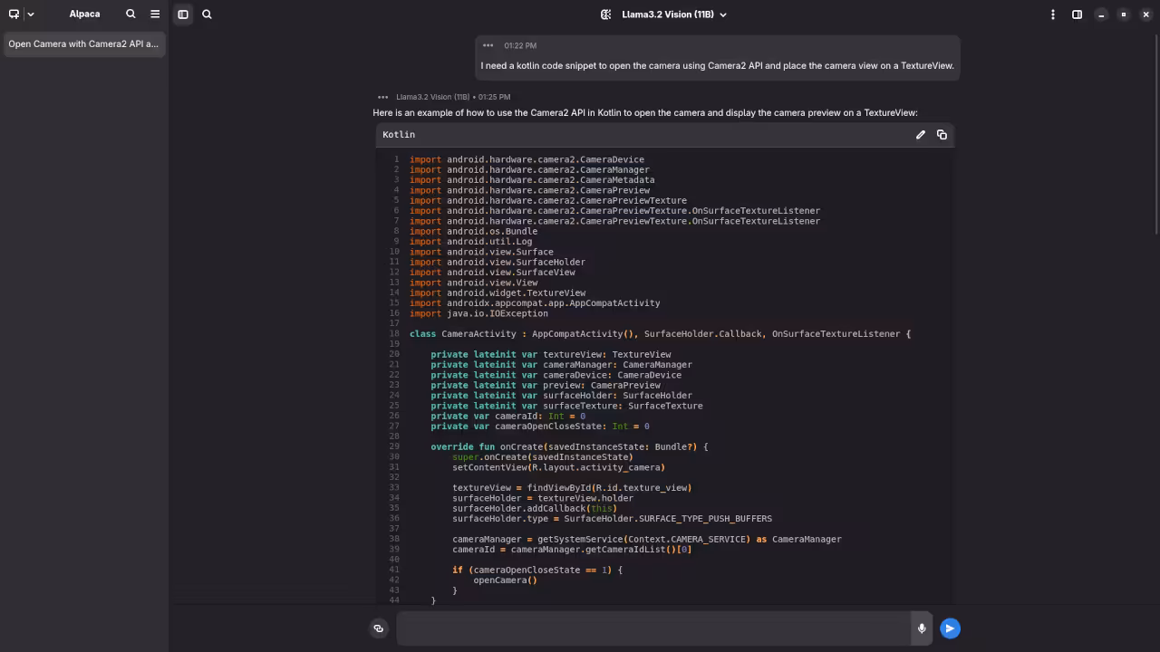The image size is (1160, 652).
Task: Click the openCamera() call on line 42
Action: tap(505, 580)
